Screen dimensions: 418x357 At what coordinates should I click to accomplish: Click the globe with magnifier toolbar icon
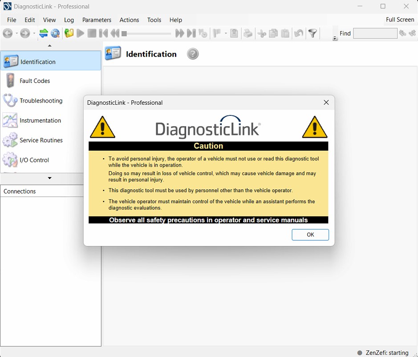(x=55, y=33)
